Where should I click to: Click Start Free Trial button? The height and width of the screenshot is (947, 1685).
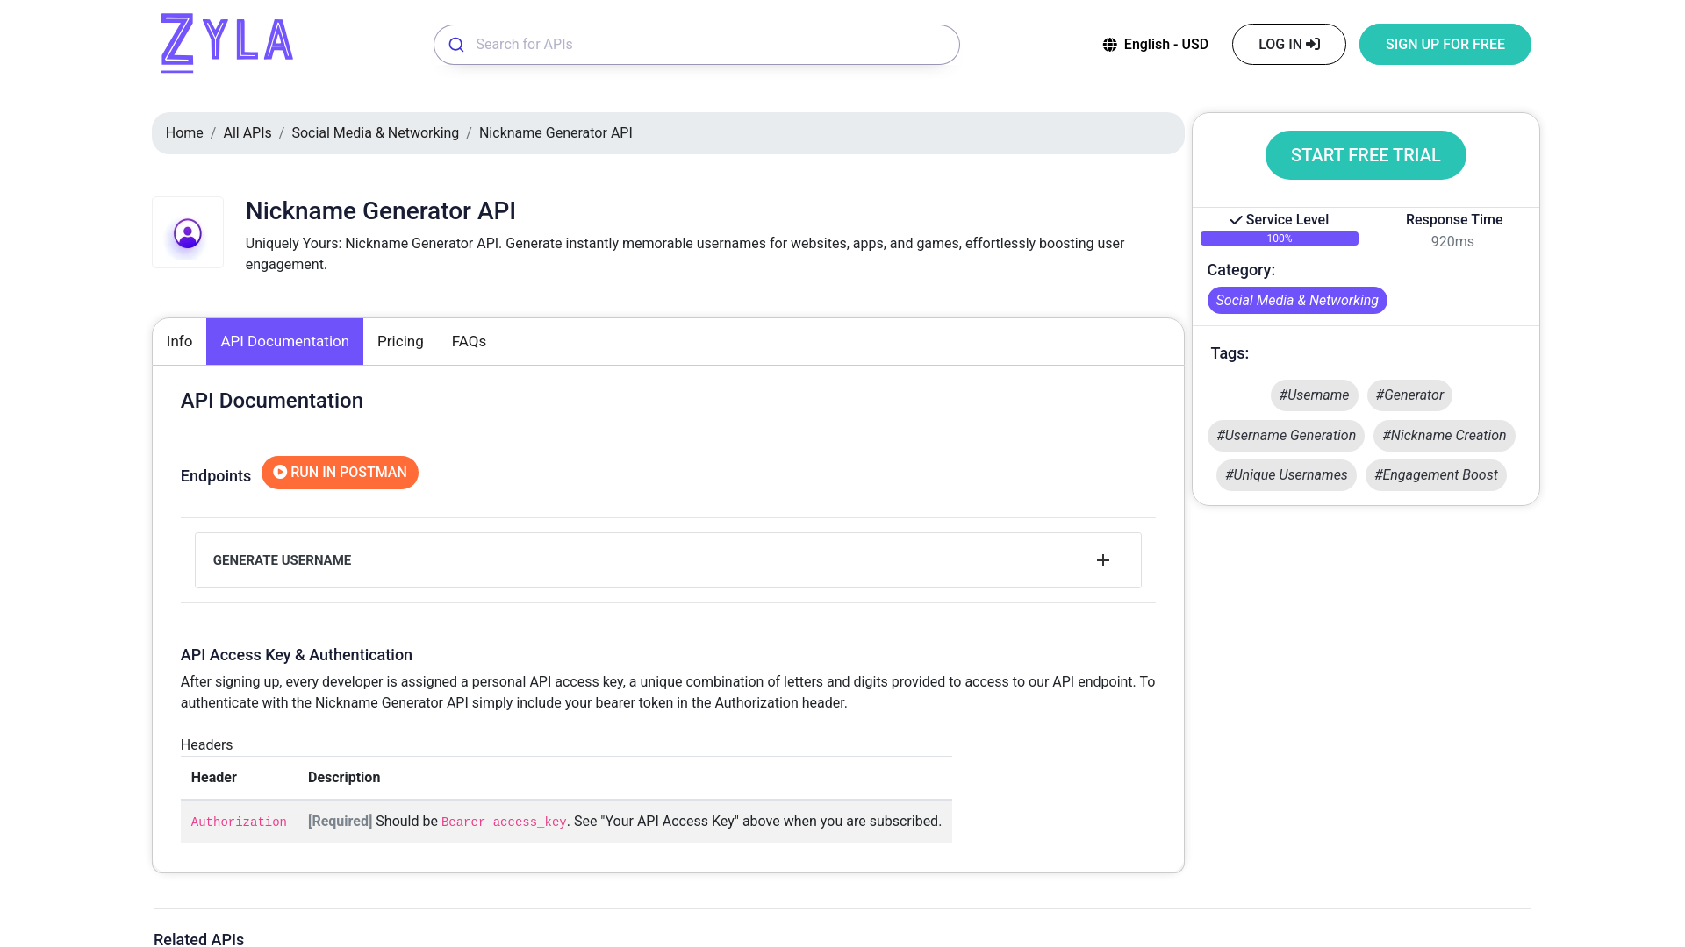[x=1365, y=155]
